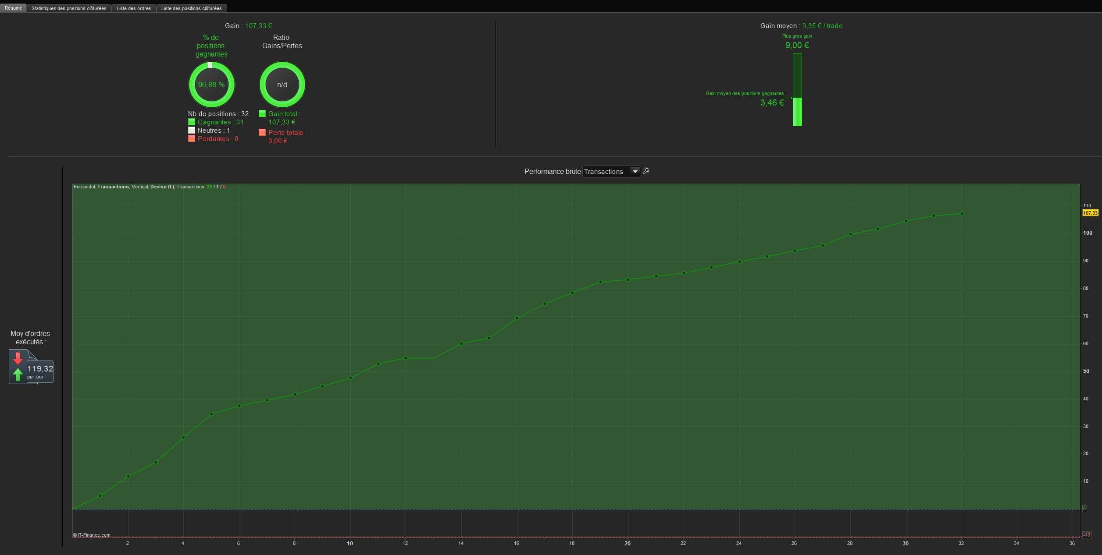This screenshot has height=555, width=1102.
Task: Open the chart wrench settings icon
Action: click(646, 171)
